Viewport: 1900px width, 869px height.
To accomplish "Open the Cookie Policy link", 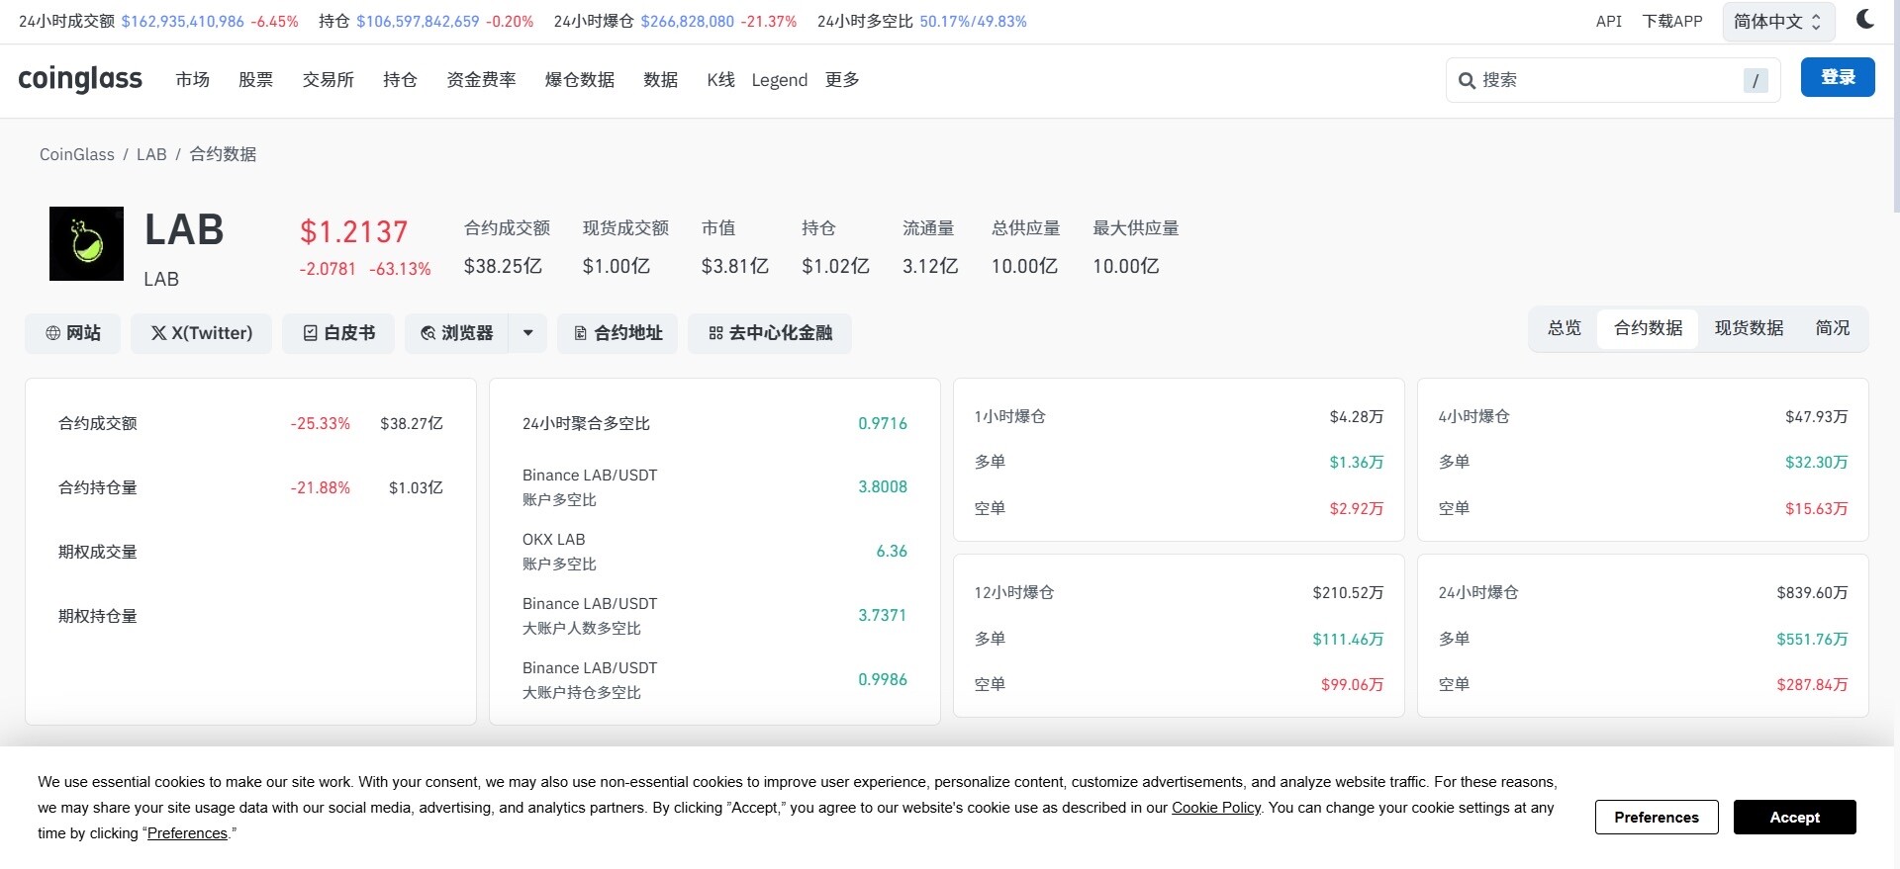I will coord(1216,808).
